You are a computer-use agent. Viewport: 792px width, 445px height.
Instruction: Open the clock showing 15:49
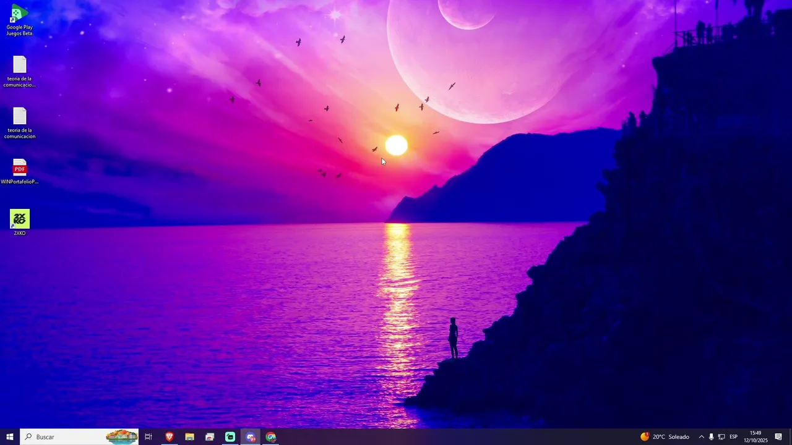pyautogui.click(x=755, y=437)
